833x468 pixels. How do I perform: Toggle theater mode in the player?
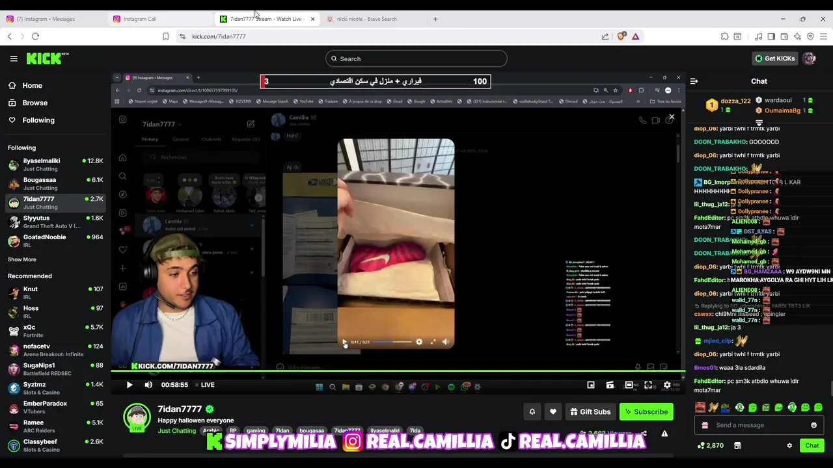[x=629, y=385]
